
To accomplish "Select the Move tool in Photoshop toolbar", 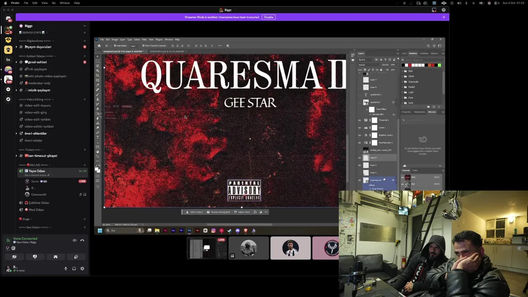I will [x=97, y=56].
